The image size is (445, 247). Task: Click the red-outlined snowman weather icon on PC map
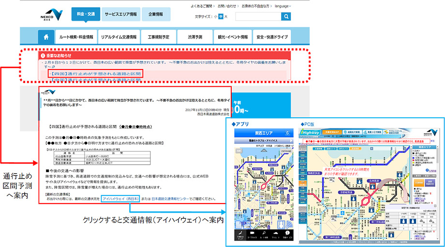pyautogui.click(x=373, y=186)
